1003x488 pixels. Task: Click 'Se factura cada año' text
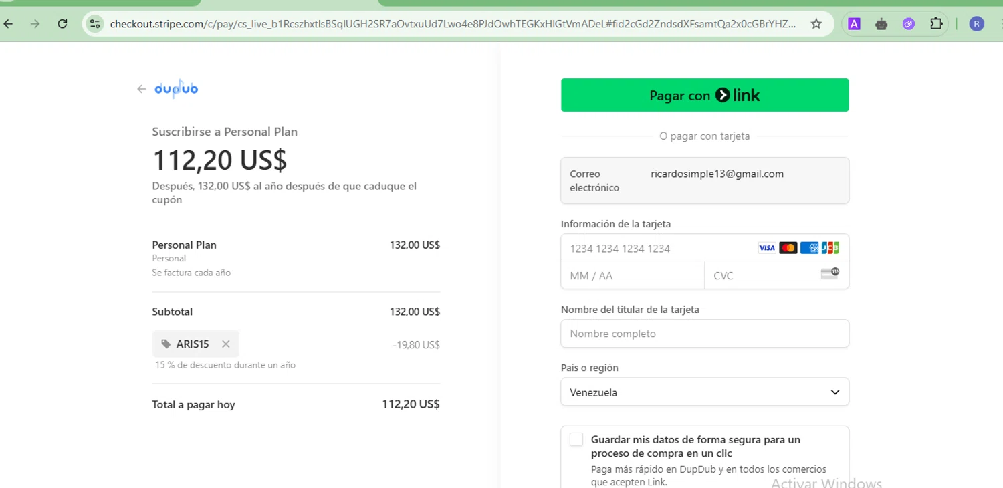point(191,273)
